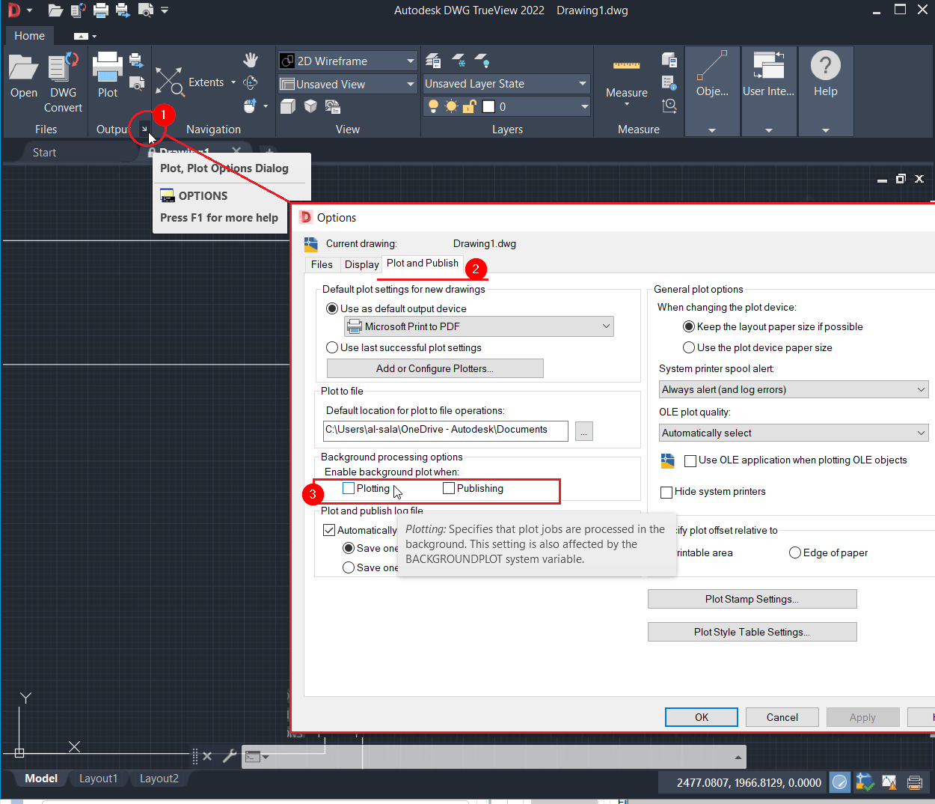Switch to the Layout1 tab
This screenshot has height=804, width=935.
(98, 778)
